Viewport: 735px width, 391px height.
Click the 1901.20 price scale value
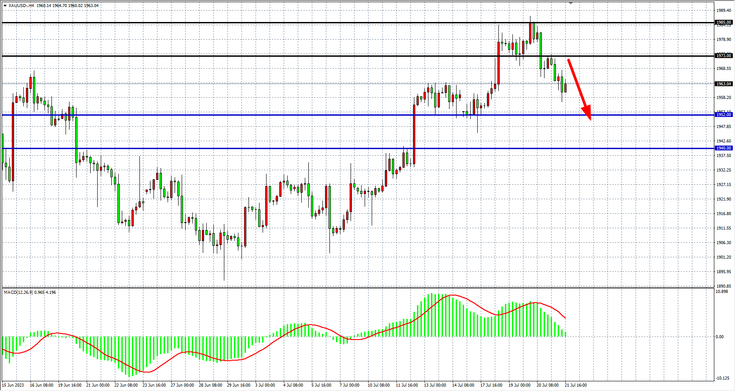point(724,257)
